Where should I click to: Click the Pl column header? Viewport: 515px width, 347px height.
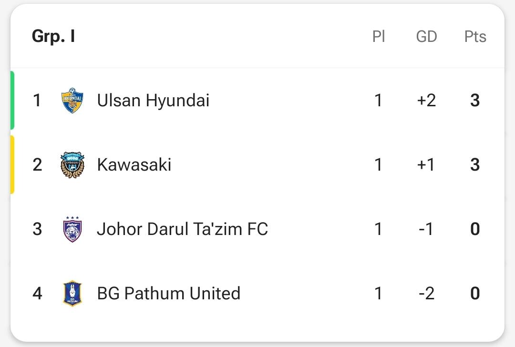tap(378, 36)
